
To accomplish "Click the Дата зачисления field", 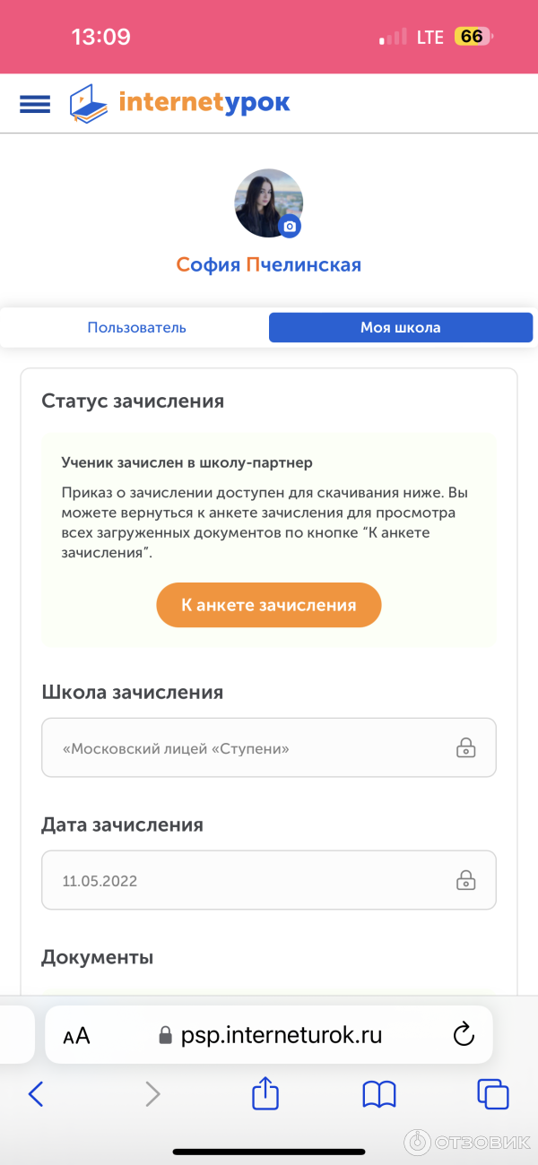I will 251,880.
